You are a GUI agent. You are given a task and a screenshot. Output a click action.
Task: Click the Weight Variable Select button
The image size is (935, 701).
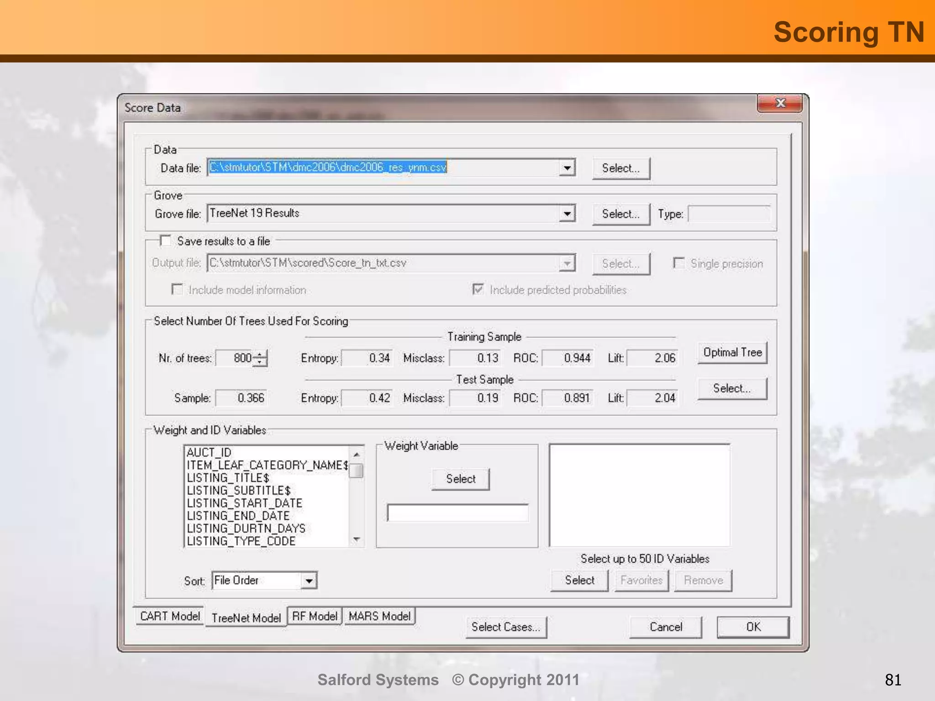460,479
